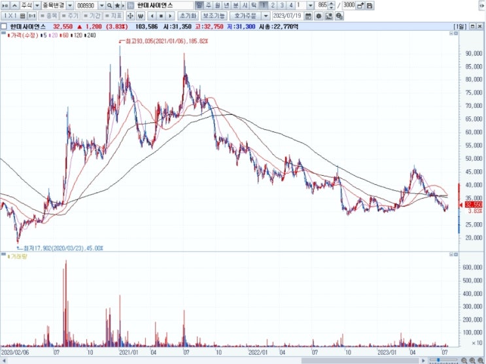Click the 초기화 reset button
The height and width of the screenshot is (364, 486).
pos(188,16)
